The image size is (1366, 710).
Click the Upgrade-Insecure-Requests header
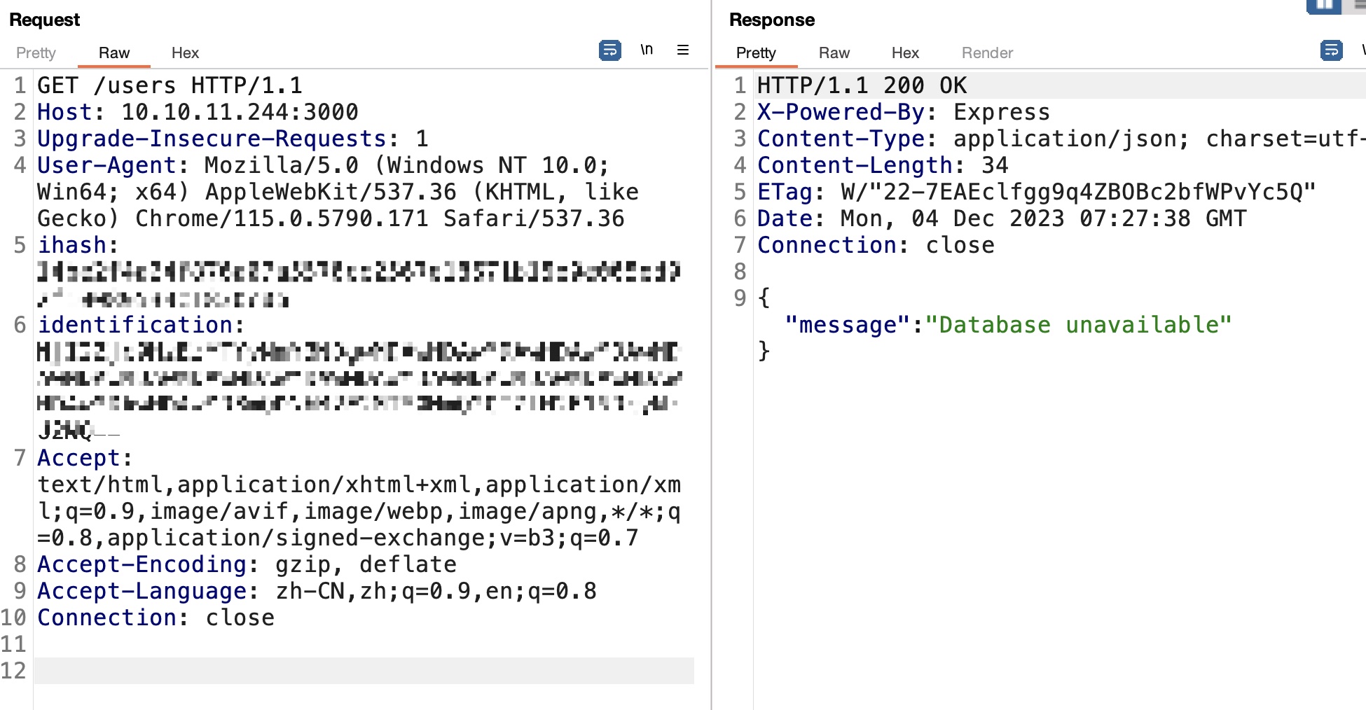(x=233, y=139)
